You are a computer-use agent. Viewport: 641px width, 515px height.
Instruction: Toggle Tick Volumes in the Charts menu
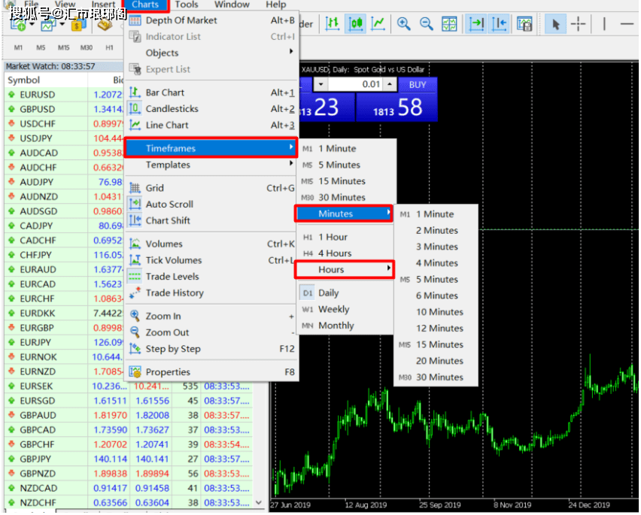tap(211, 260)
